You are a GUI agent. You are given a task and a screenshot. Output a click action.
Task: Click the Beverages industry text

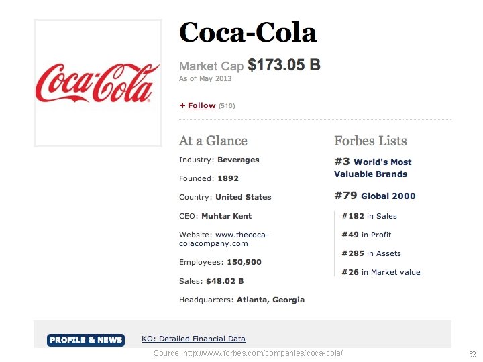[x=238, y=160]
